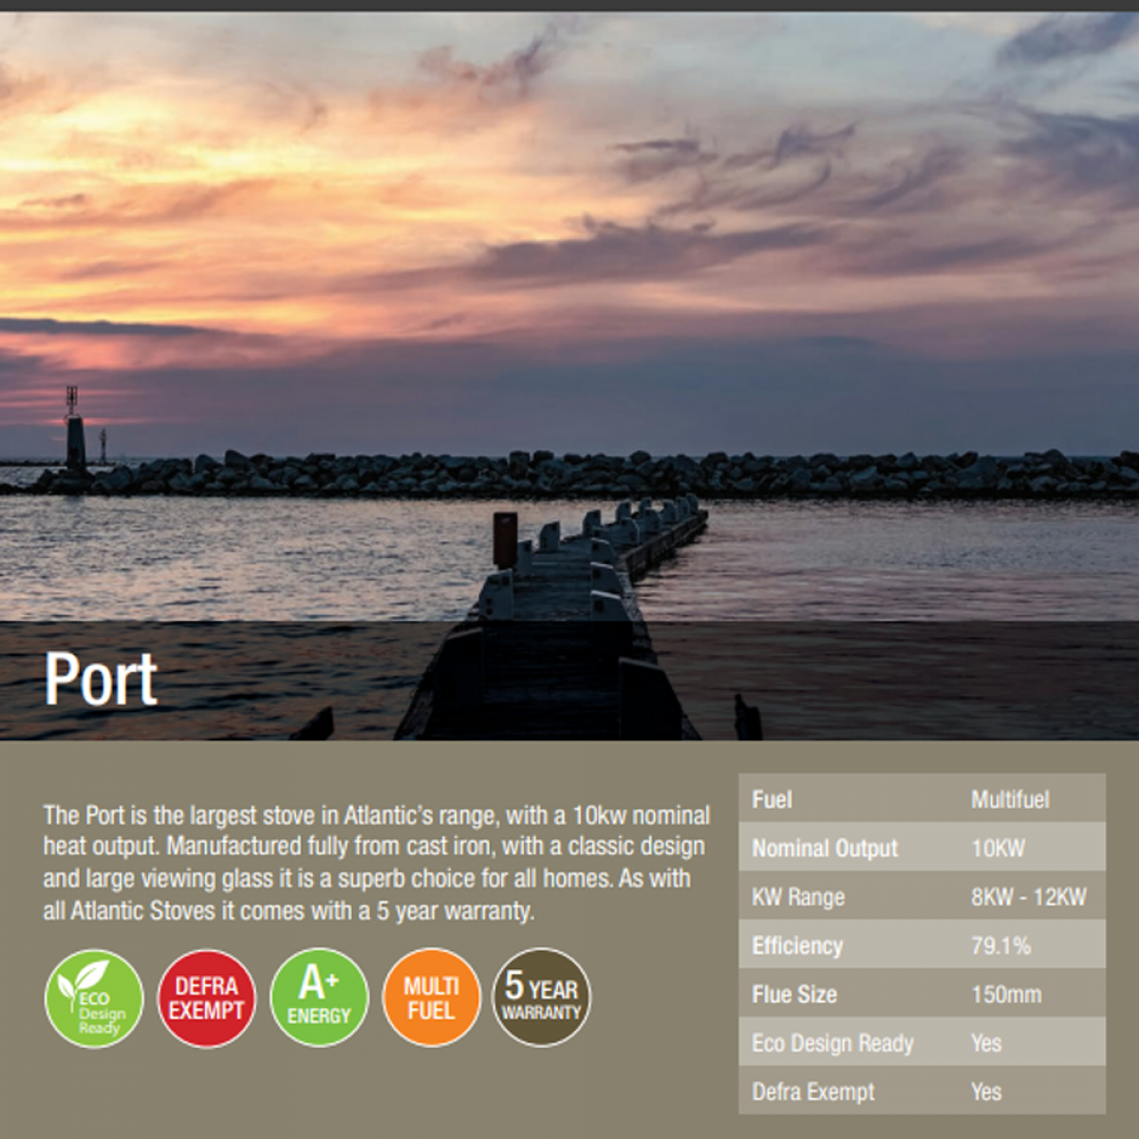
Task: Click the Port title heading
Action: pos(101,680)
